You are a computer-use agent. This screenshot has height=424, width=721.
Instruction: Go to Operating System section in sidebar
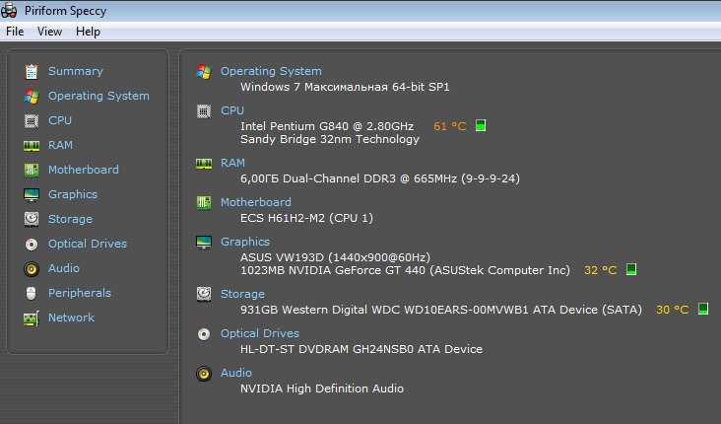[x=98, y=96]
